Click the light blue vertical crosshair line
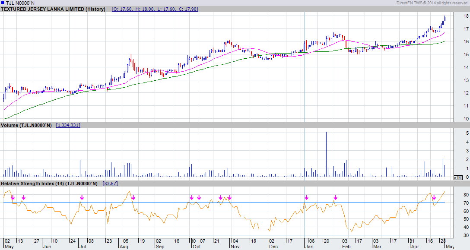Screen dimensions: 470x250 [x=305, y=86]
